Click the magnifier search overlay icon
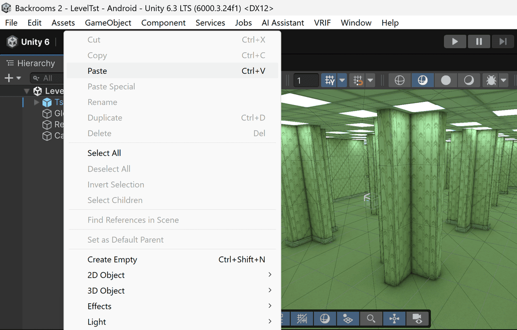This screenshot has height=330, width=517. point(371,318)
